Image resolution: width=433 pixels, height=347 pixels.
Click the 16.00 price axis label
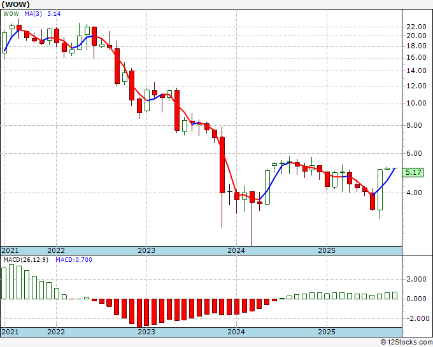coord(416,58)
